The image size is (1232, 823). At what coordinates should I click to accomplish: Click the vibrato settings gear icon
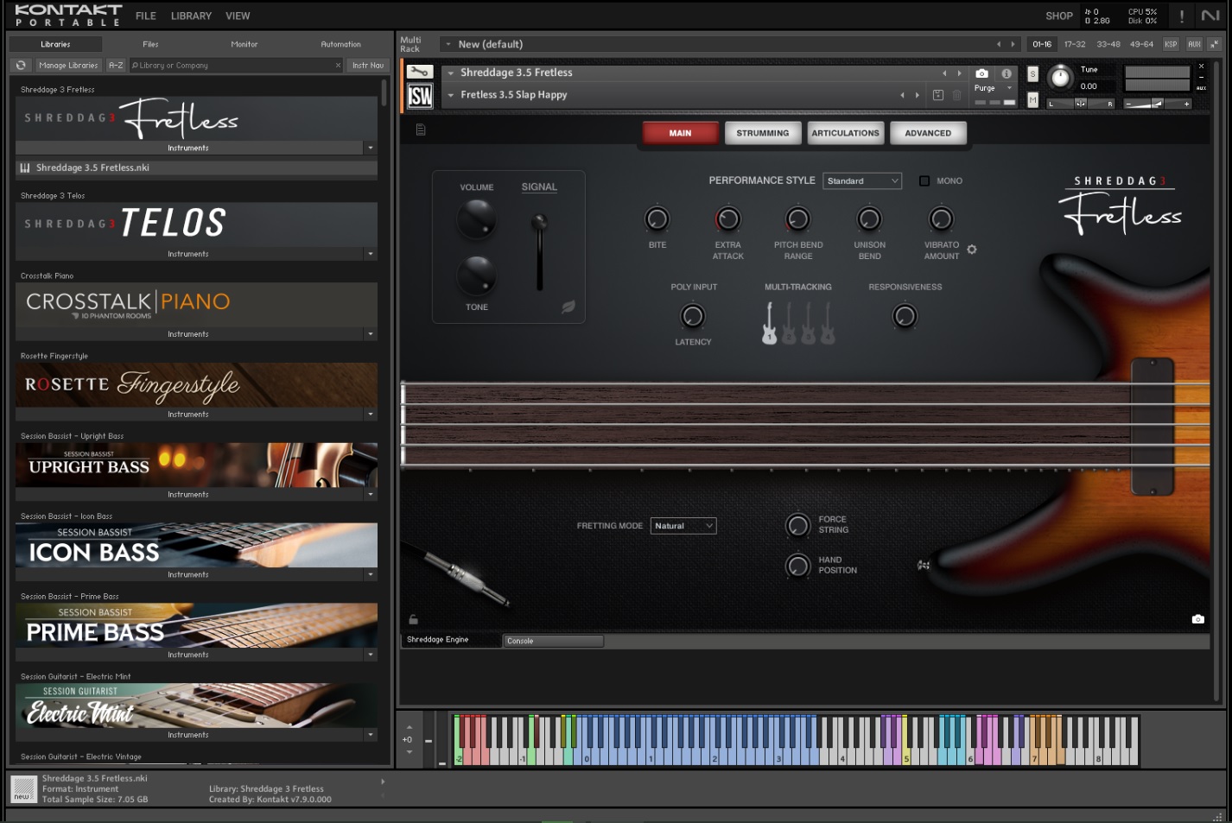tap(972, 250)
